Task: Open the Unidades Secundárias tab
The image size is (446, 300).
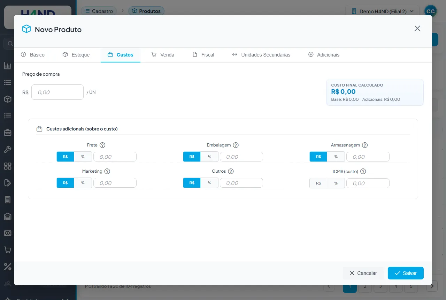Action: click(x=261, y=55)
